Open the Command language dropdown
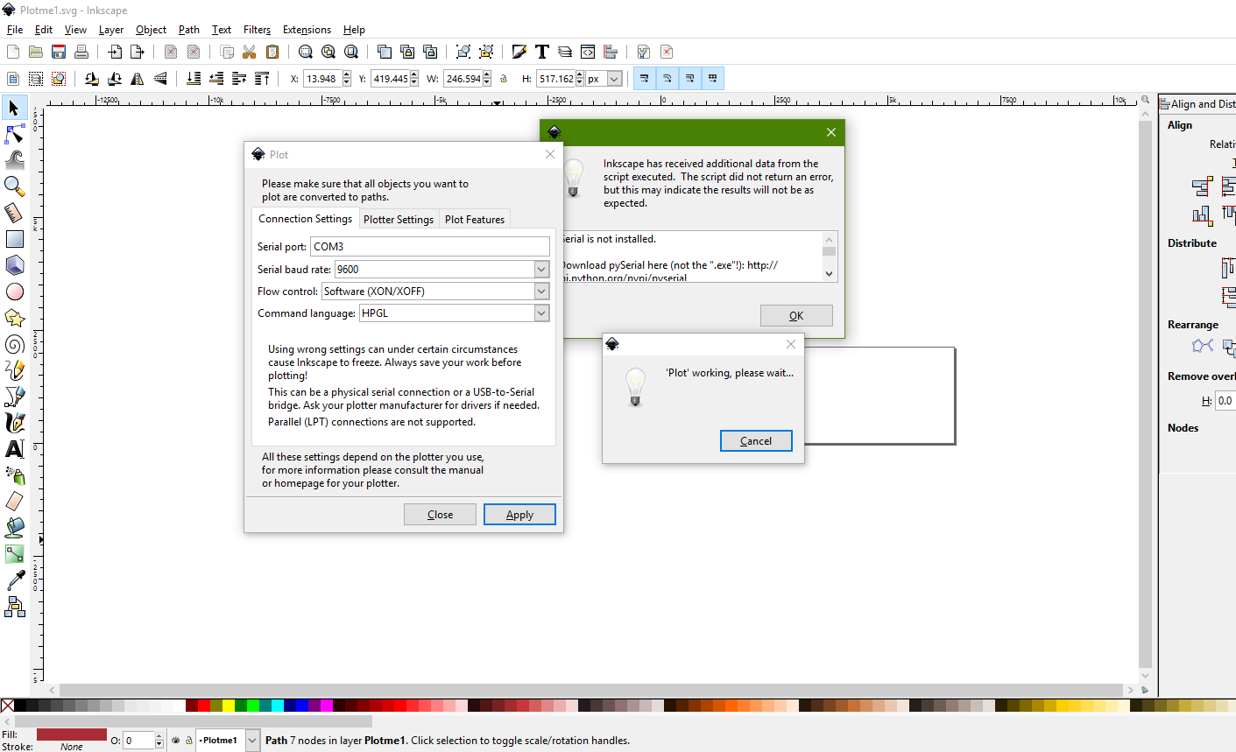 coord(541,313)
